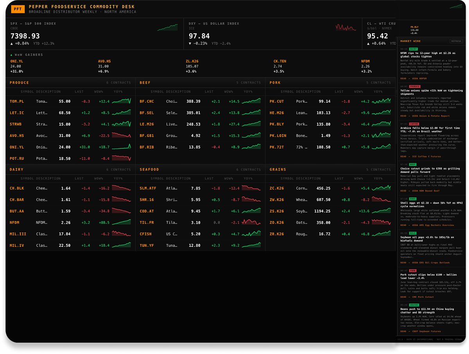This screenshot has height=354, width=469.
Task: Open the Arabica falls below $3.00 headline
Action: point(430,130)
